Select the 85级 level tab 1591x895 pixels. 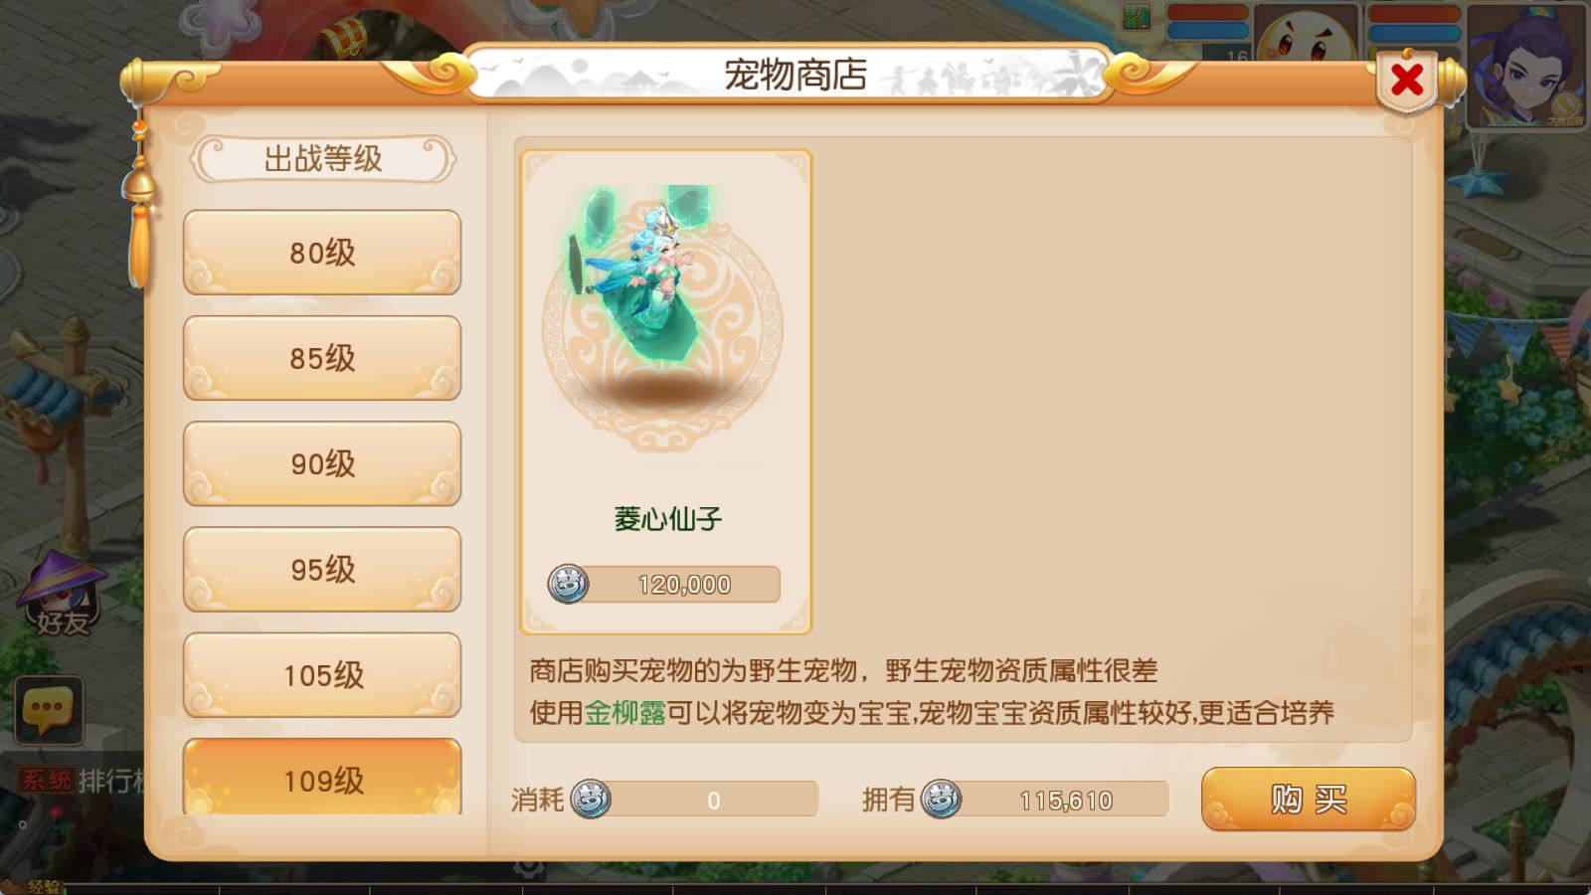coord(322,358)
